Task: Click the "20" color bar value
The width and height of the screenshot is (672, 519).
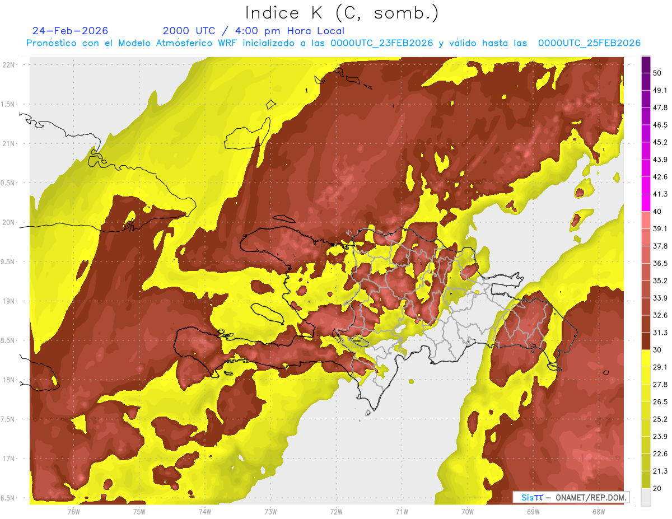Action: [657, 488]
